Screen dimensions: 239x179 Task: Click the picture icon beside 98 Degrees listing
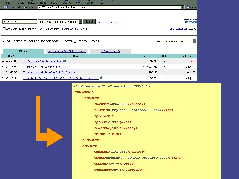(64, 61)
